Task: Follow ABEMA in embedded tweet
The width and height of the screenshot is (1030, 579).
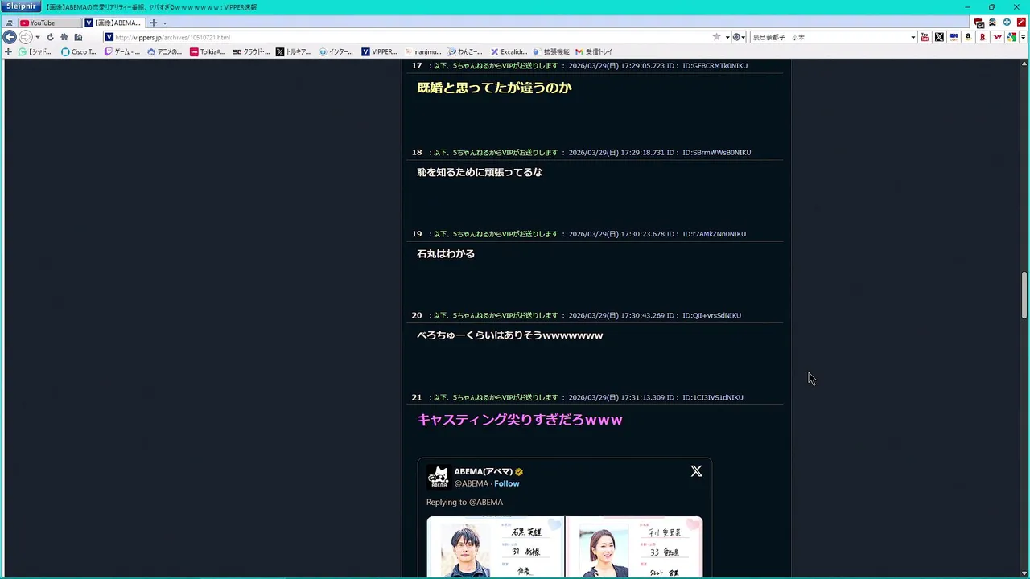Action: point(507,483)
